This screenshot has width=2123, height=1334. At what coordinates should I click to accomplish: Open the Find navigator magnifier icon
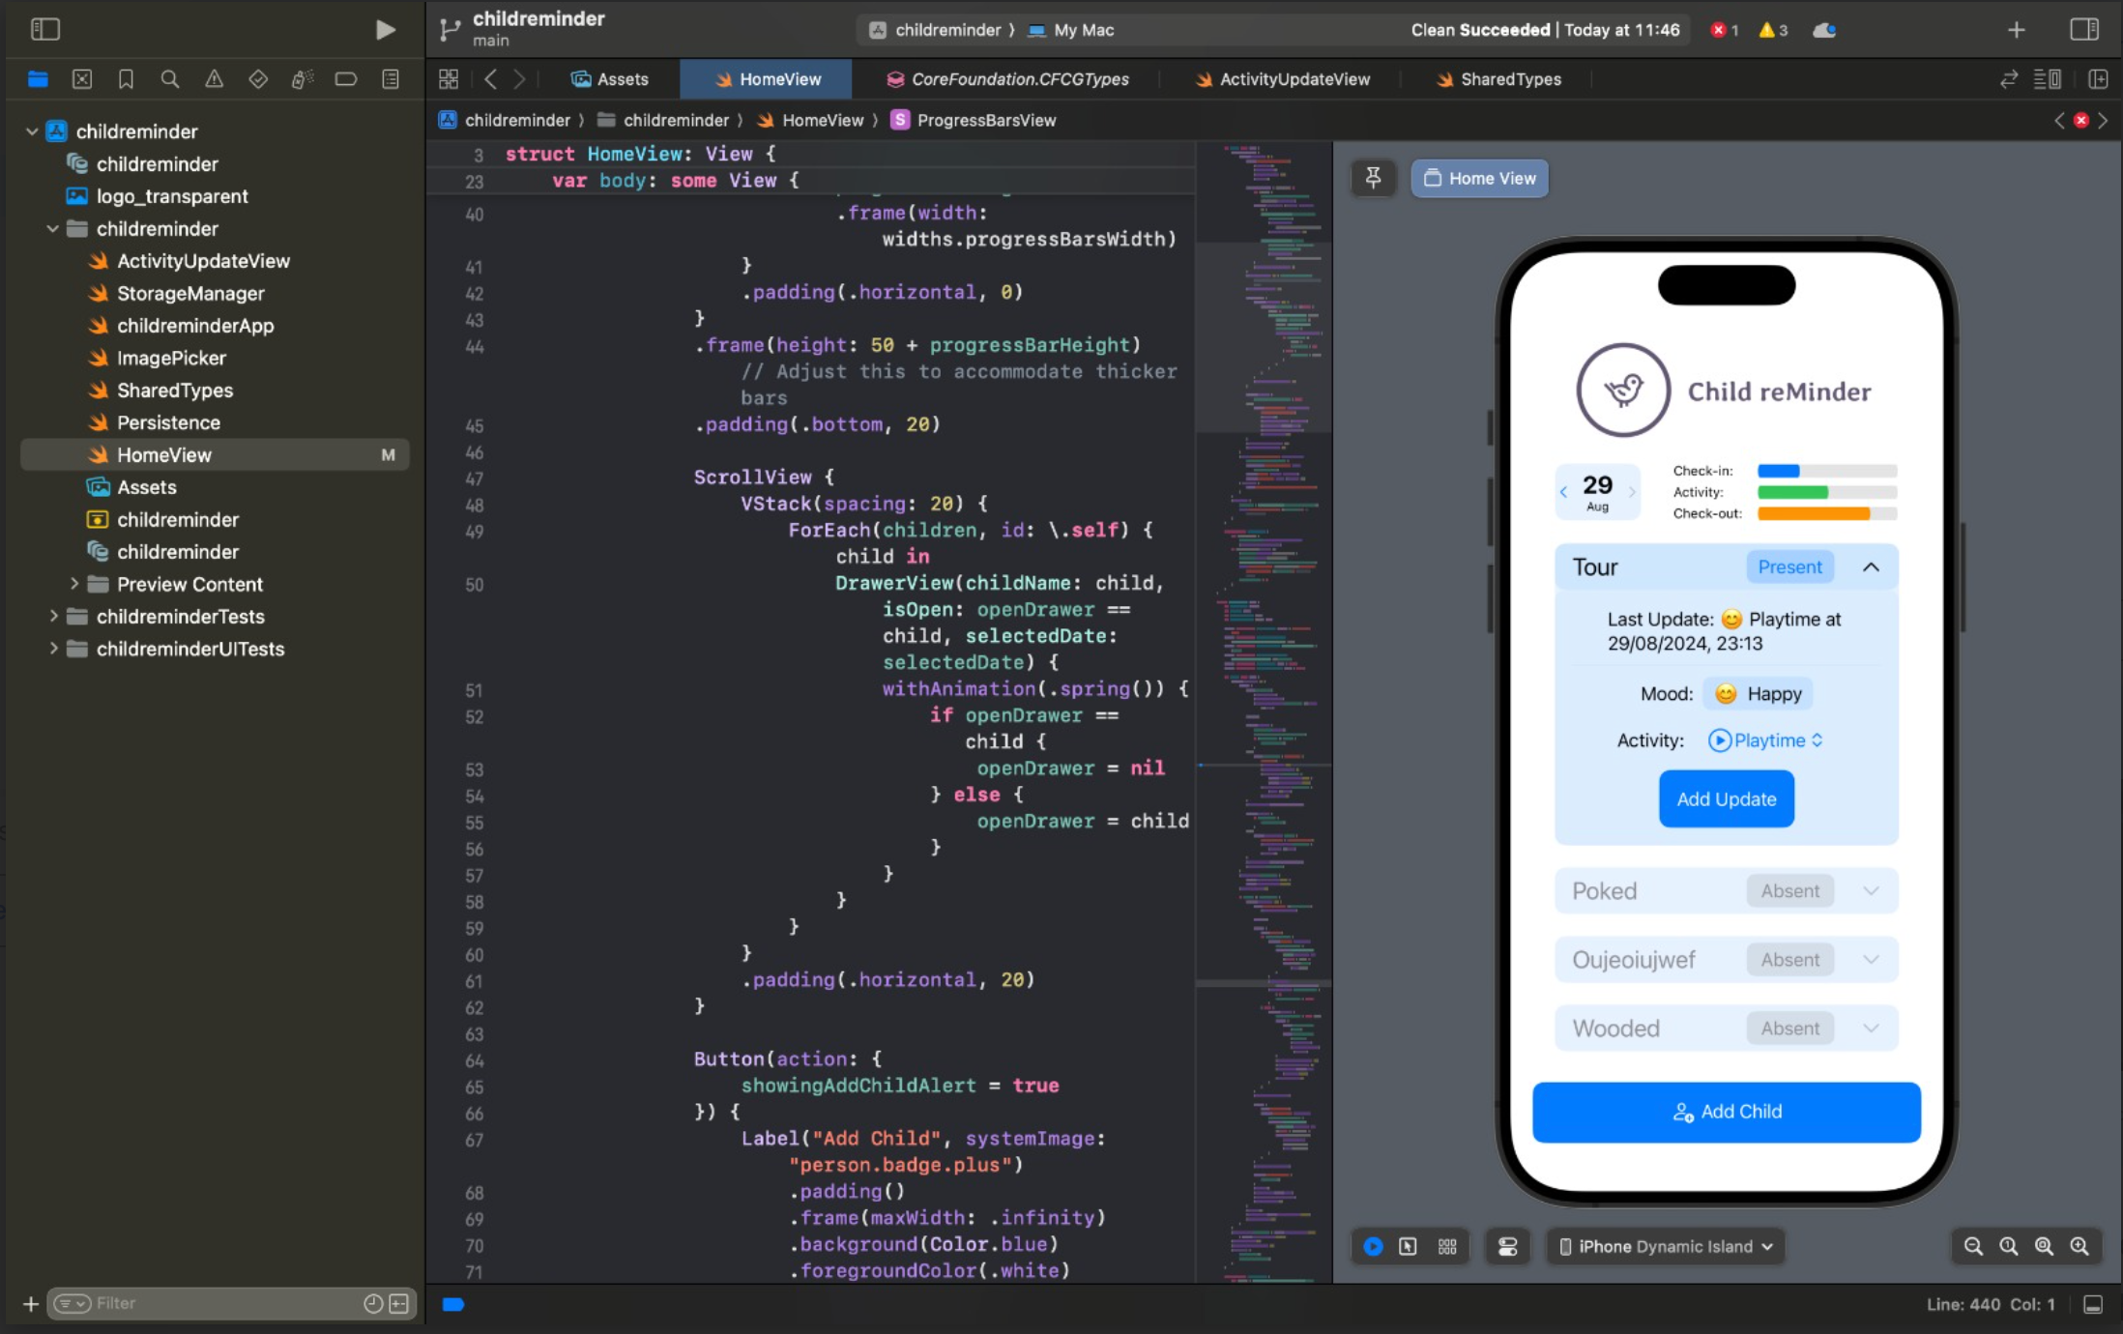click(170, 79)
